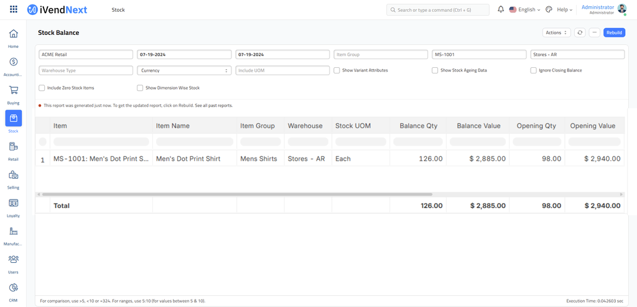Expand the Actions dropdown
This screenshot has width=637, height=307.
click(556, 32)
